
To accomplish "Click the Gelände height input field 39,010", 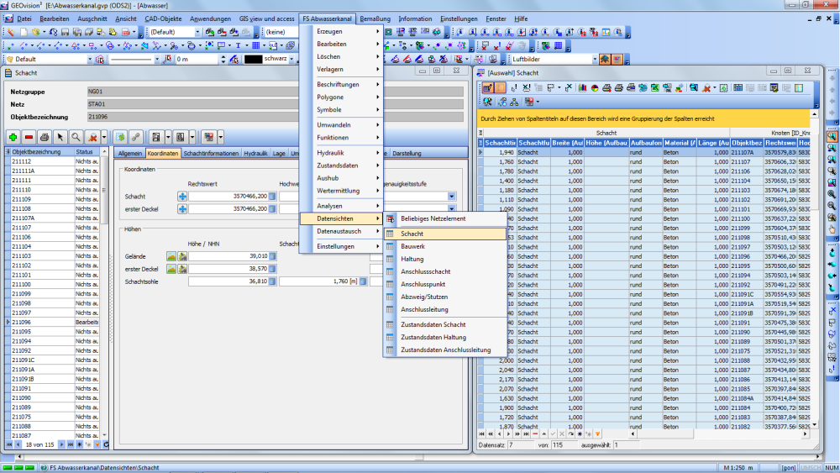I will [228, 256].
